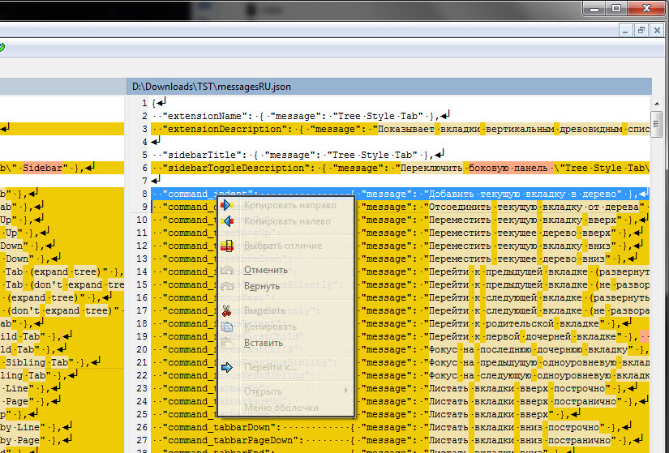Screen dimensions: 669x453
Task: Click 'Переместить текущую вкладку вниз' text
Action: 519,246
